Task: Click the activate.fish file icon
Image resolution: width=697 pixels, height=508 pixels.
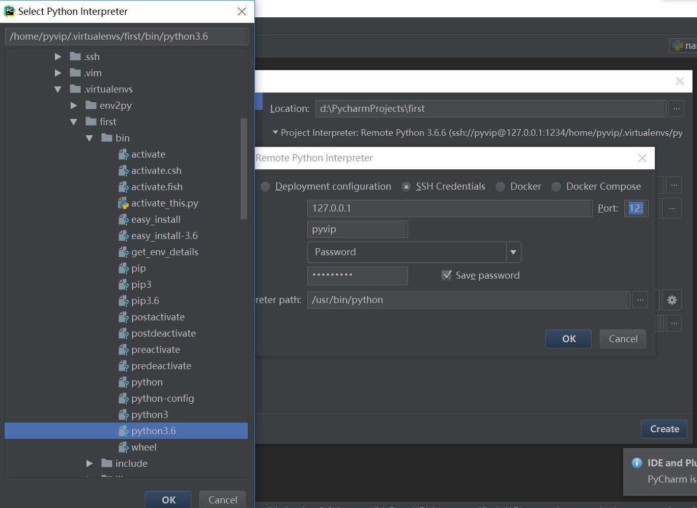Action: pyautogui.click(x=123, y=187)
